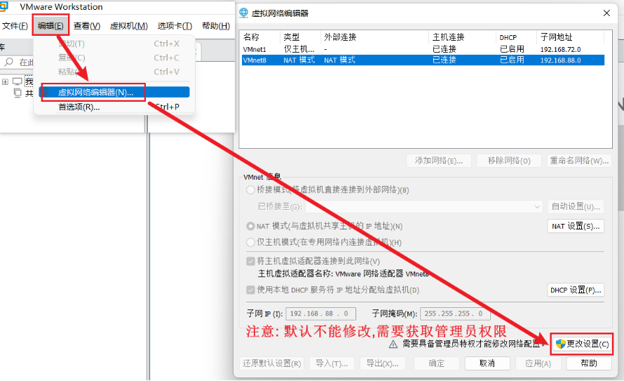Click 更改设置(C) button

582,344
